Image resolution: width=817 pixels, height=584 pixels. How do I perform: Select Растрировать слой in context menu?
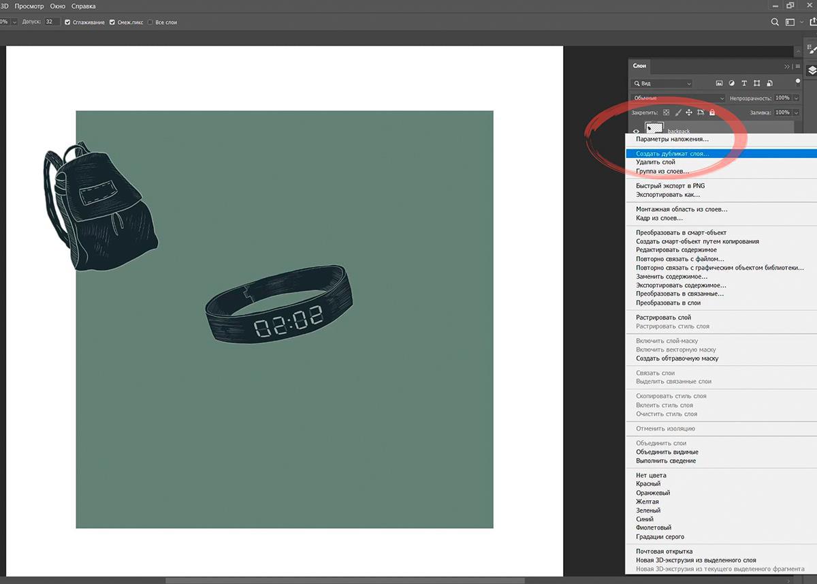pyautogui.click(x=663, y=318)
